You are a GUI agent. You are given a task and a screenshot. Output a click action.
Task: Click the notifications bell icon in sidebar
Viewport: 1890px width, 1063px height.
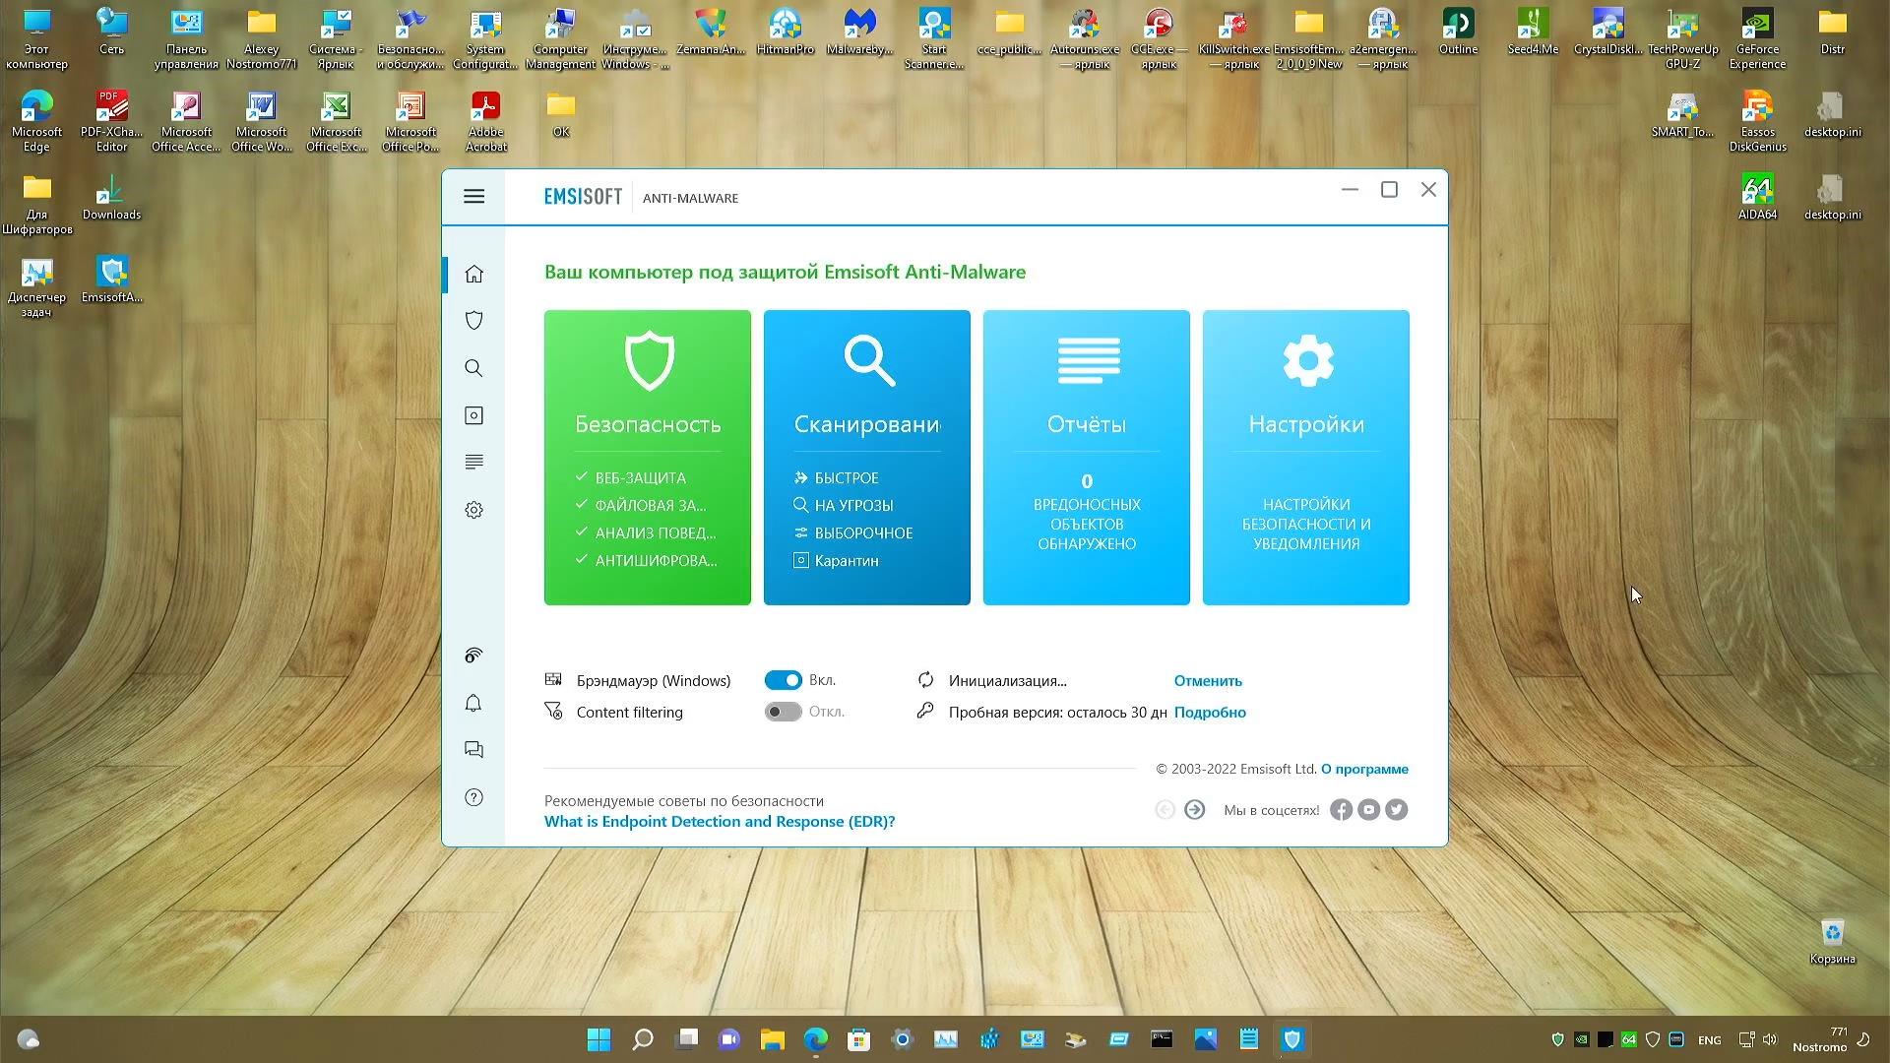[x=473, y=703]
